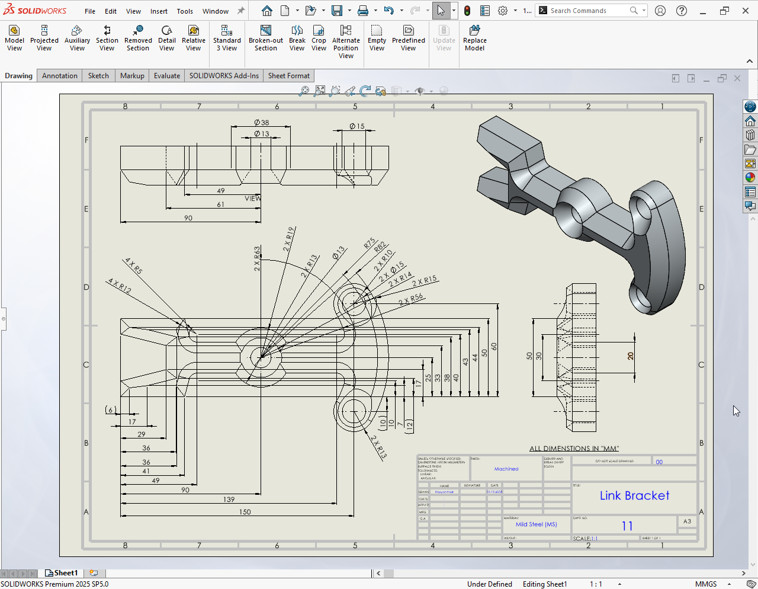The width and height of the screenshot is (758, 589).
Task: Open the Appearances color ball pane tab
Action: tap(750, 177)
